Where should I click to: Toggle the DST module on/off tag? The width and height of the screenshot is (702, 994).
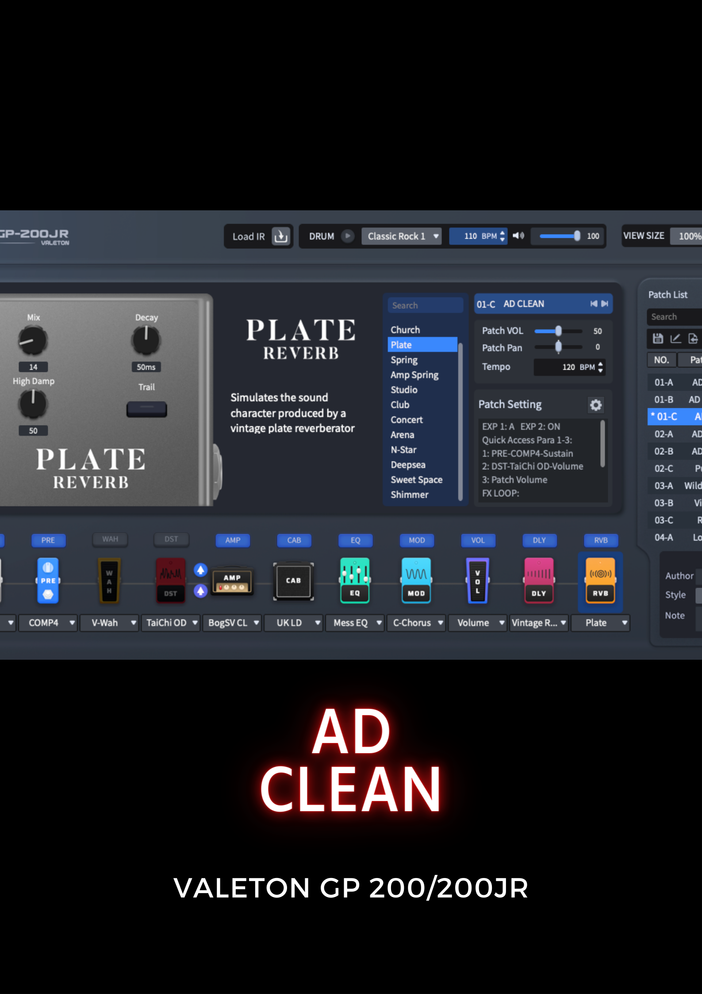point(171,539)
